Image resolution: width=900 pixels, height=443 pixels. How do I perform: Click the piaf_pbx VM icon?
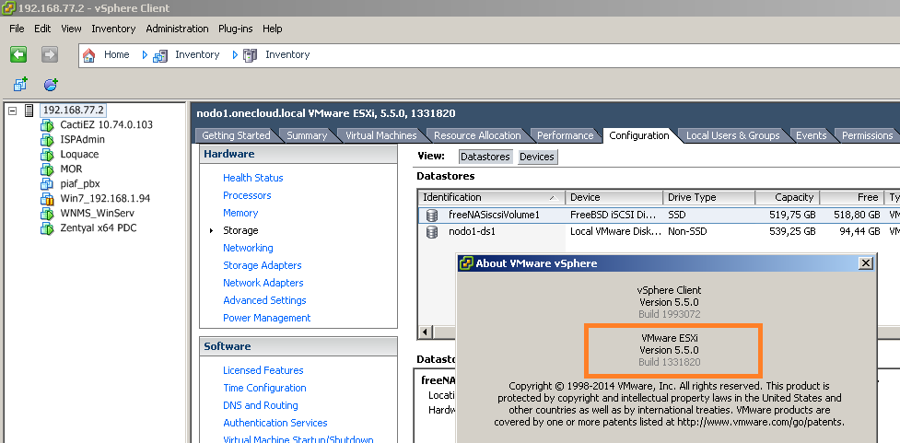(x=47, y=184)
